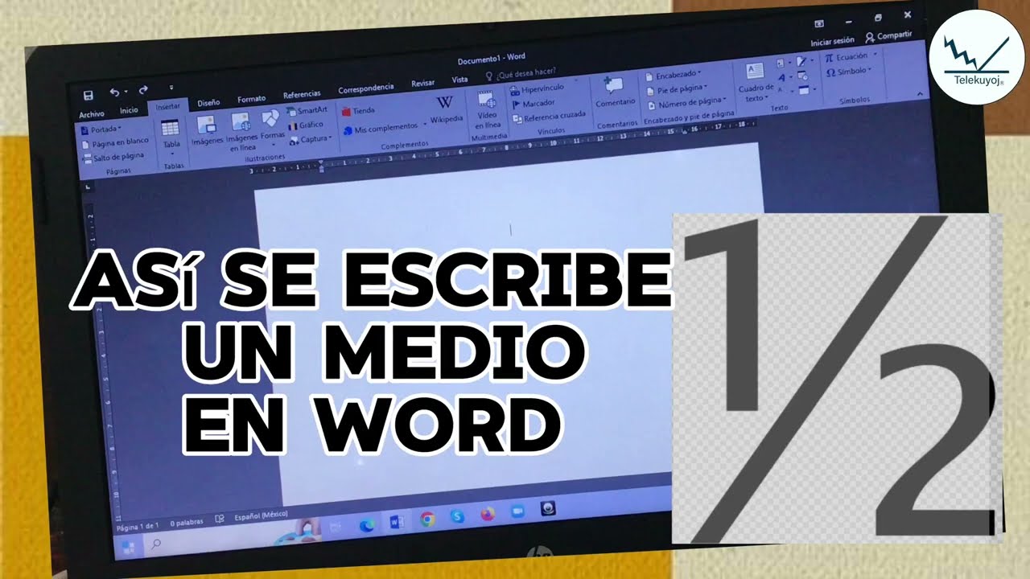1030x579 pixels.
Task: Insert a Vídeo en línea
Action: point(487,110)
